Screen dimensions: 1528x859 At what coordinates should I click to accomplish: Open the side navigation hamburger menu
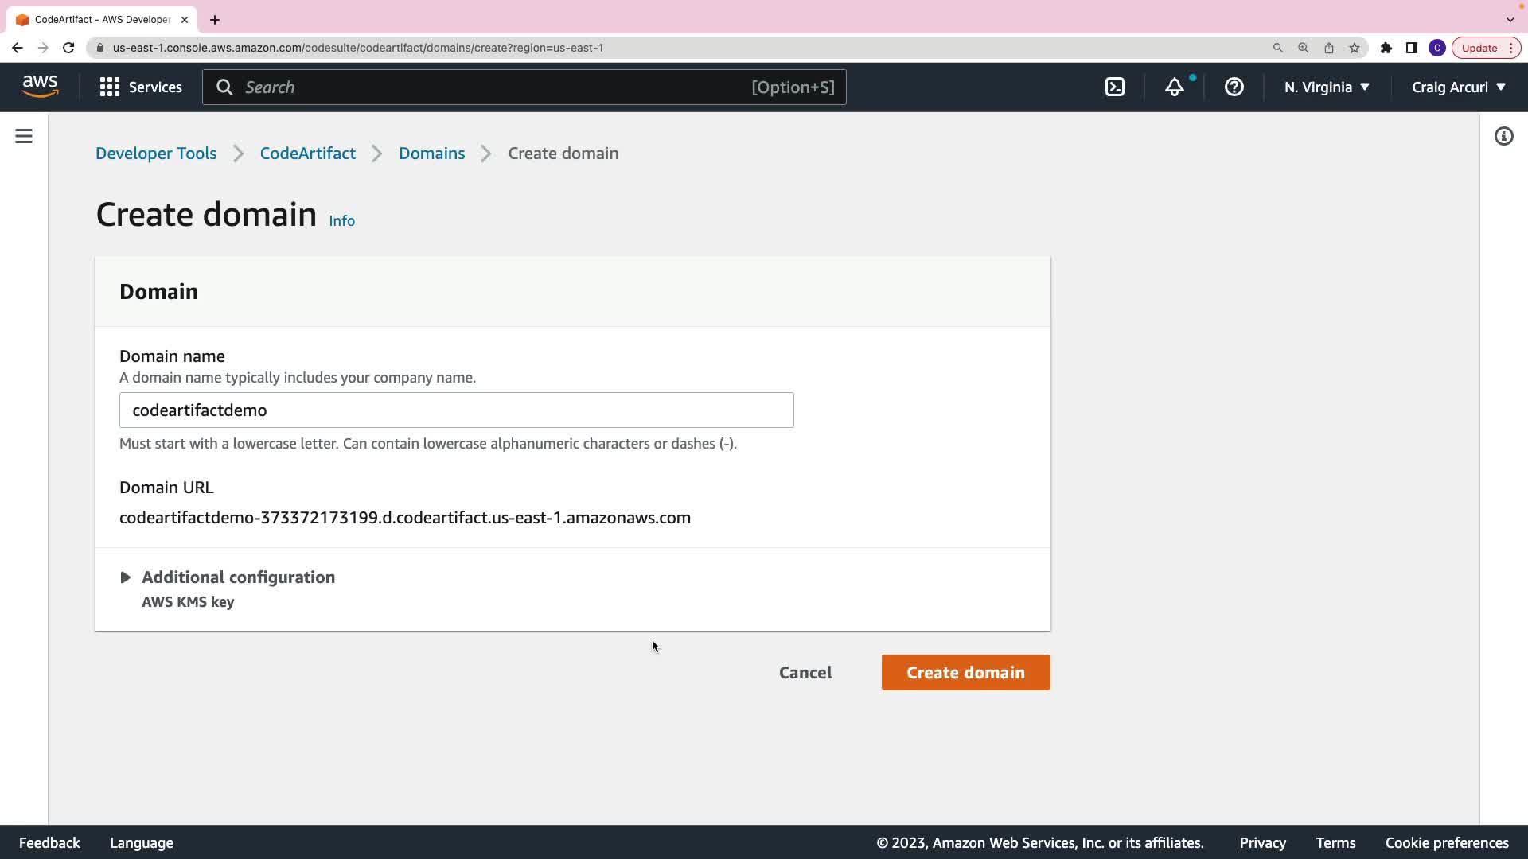tap(24, 137)
